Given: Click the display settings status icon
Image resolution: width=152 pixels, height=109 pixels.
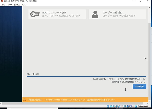Looking at the screenshot, I should click(125, 106).
